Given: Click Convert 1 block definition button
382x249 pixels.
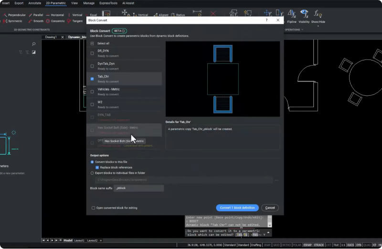Looking at the screenshot, I should [x=237, y=208].
